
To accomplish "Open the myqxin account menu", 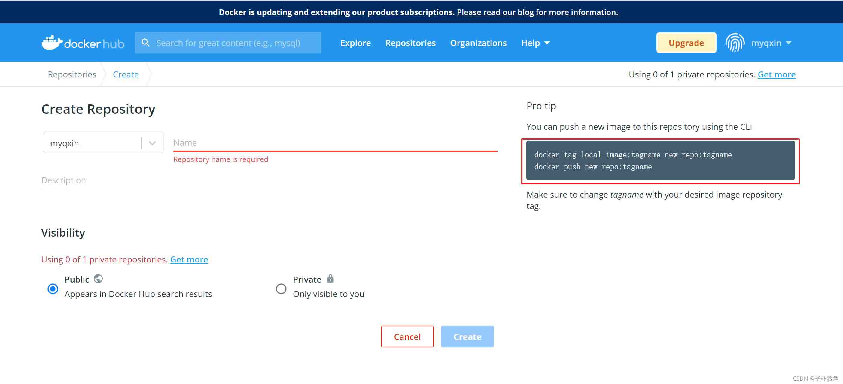I will [x=771, y=43].
